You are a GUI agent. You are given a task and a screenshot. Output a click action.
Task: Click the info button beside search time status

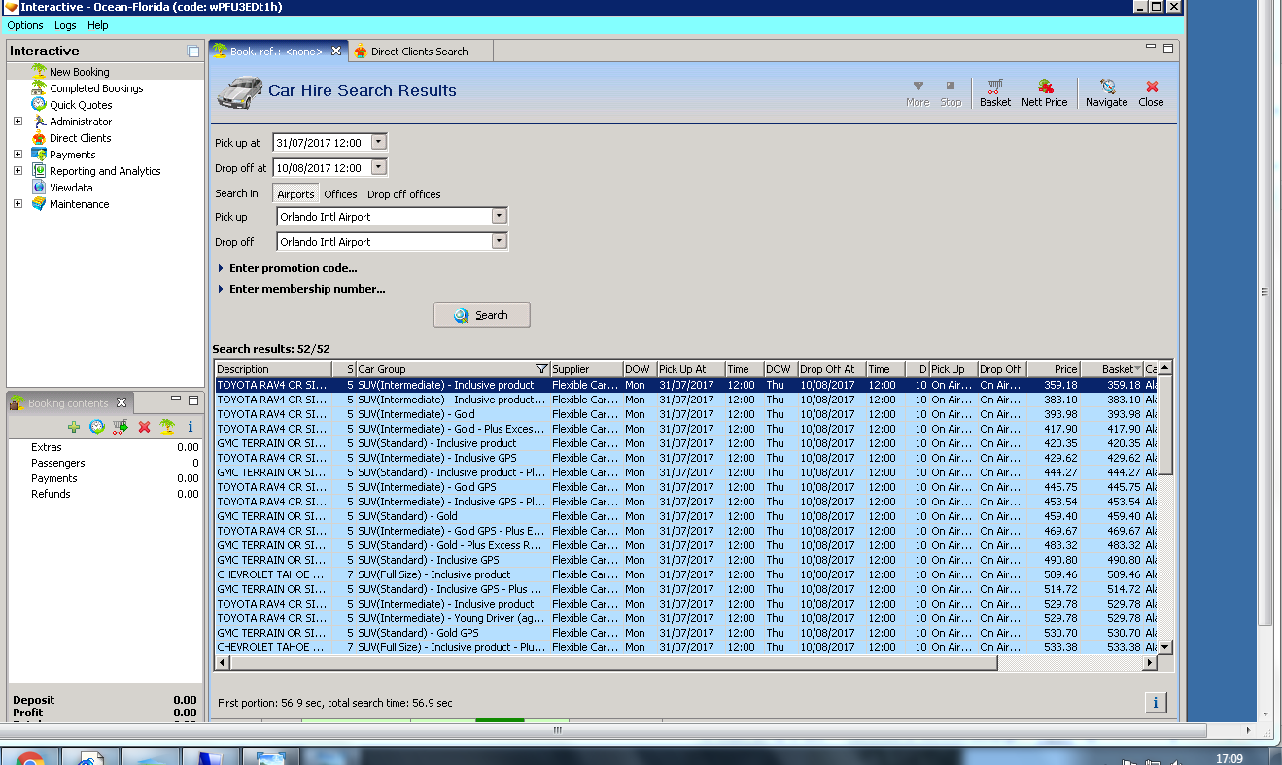pyautogui.click(x=1156, y=702)
